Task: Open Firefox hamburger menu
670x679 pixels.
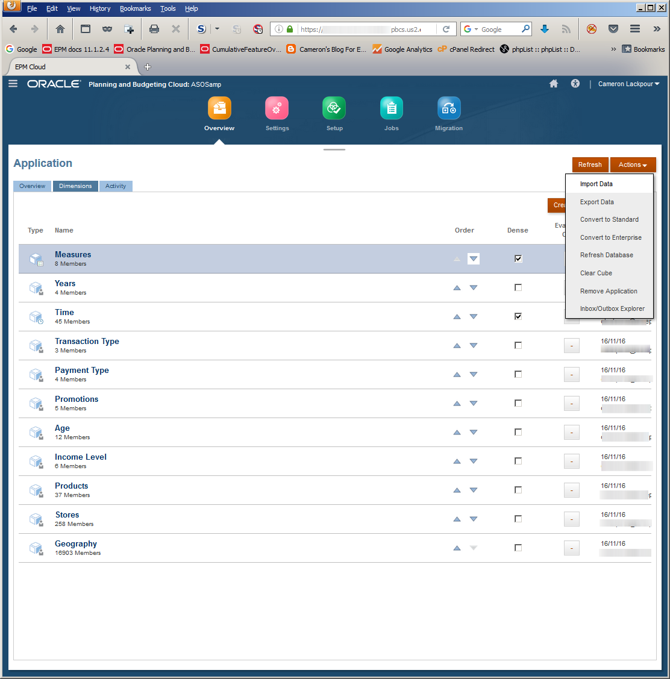Action: 635,29
